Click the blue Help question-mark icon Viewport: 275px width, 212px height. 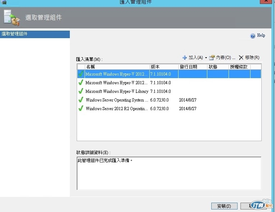253,36
